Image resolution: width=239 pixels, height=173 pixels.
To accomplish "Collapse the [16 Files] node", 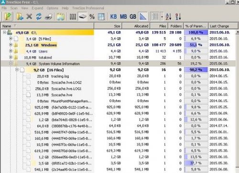I will [x=17, y=70].
